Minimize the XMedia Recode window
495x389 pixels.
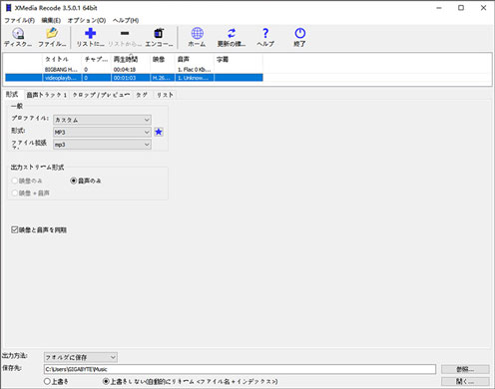(439, 8)
